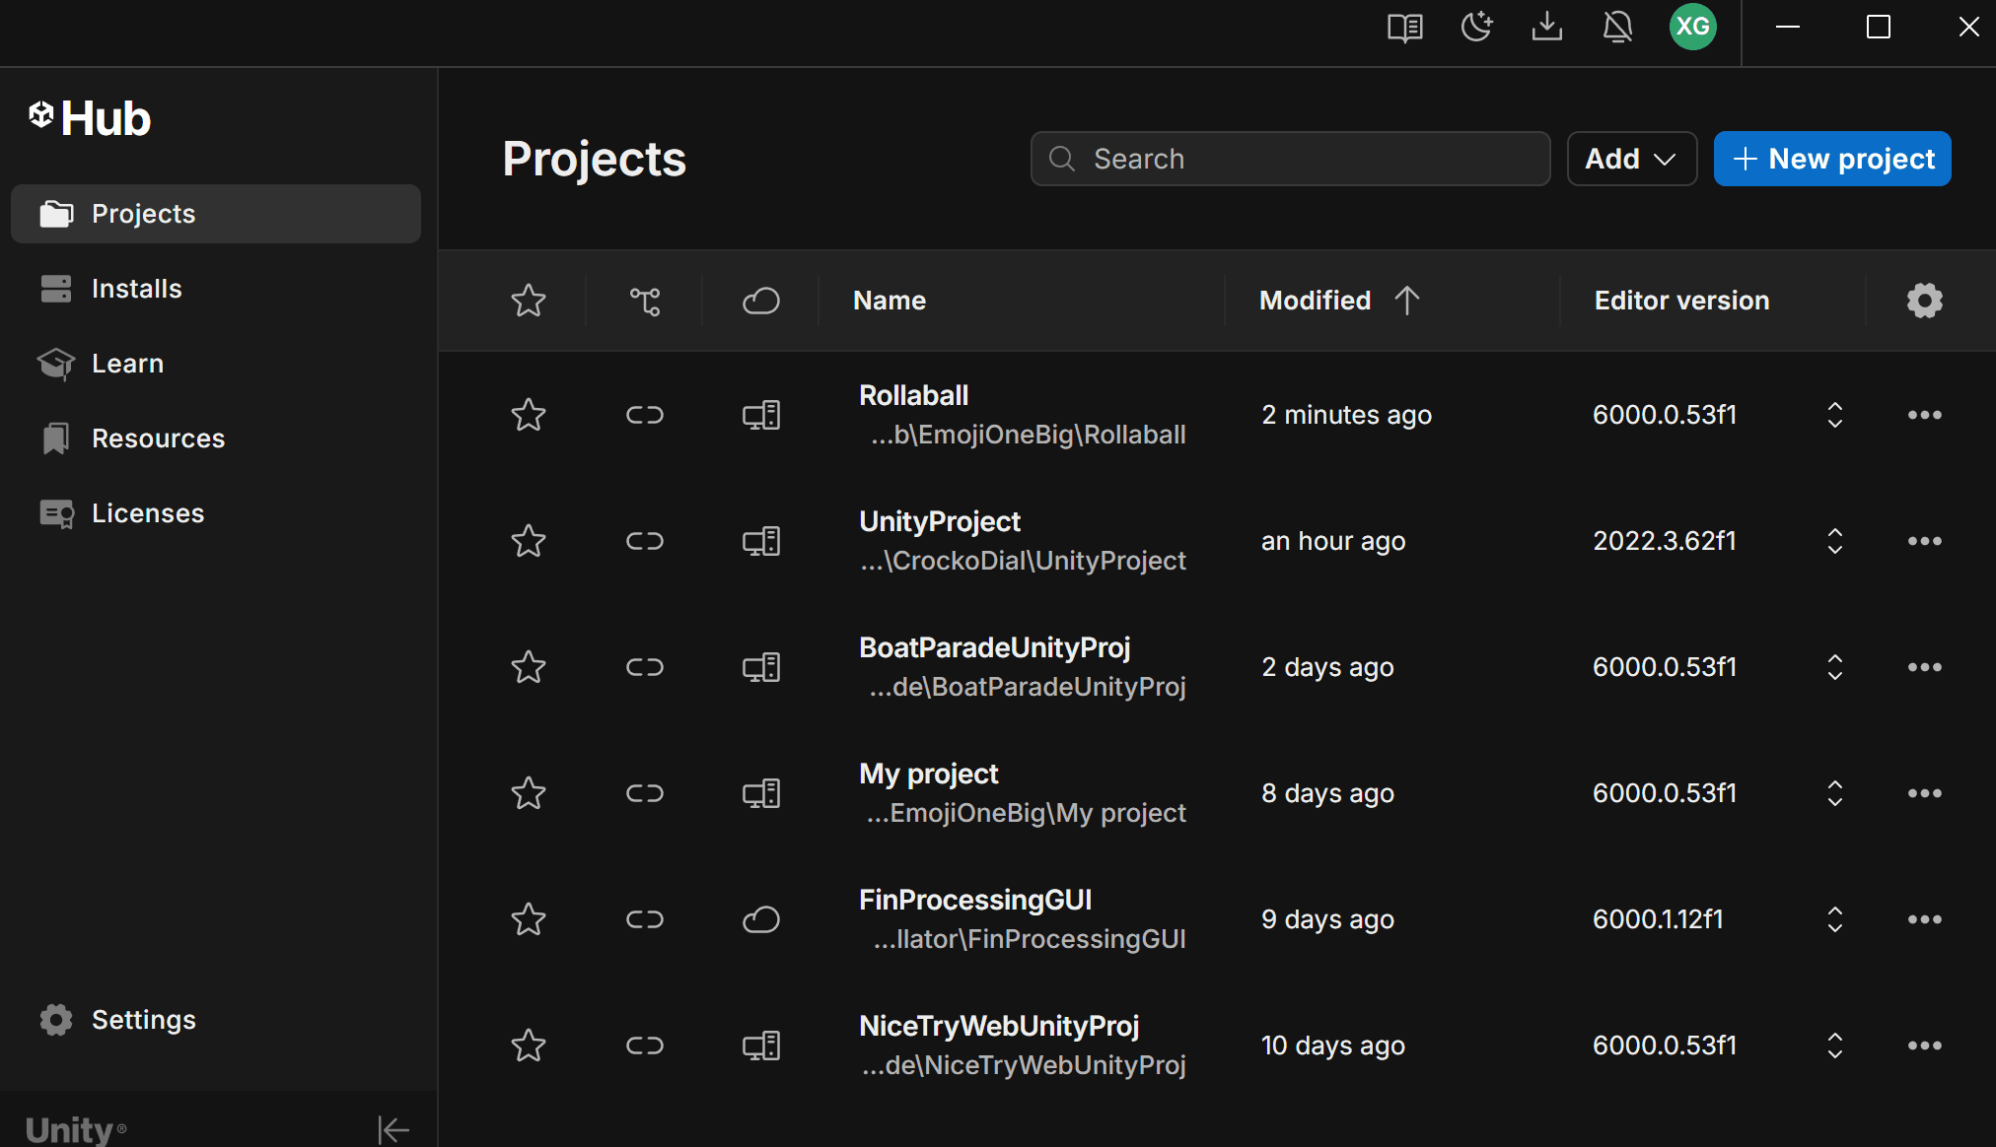Click the cloud icon for FinProcessingGUI
This screenshot has height=1147, width=1996.
760,919
